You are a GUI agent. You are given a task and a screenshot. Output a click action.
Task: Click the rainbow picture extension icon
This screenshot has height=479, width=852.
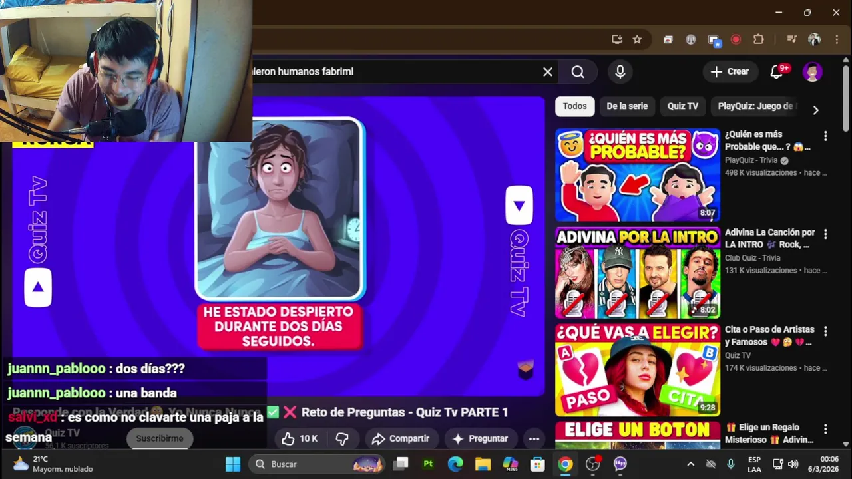pyautogui.click(x=668, y=39)
